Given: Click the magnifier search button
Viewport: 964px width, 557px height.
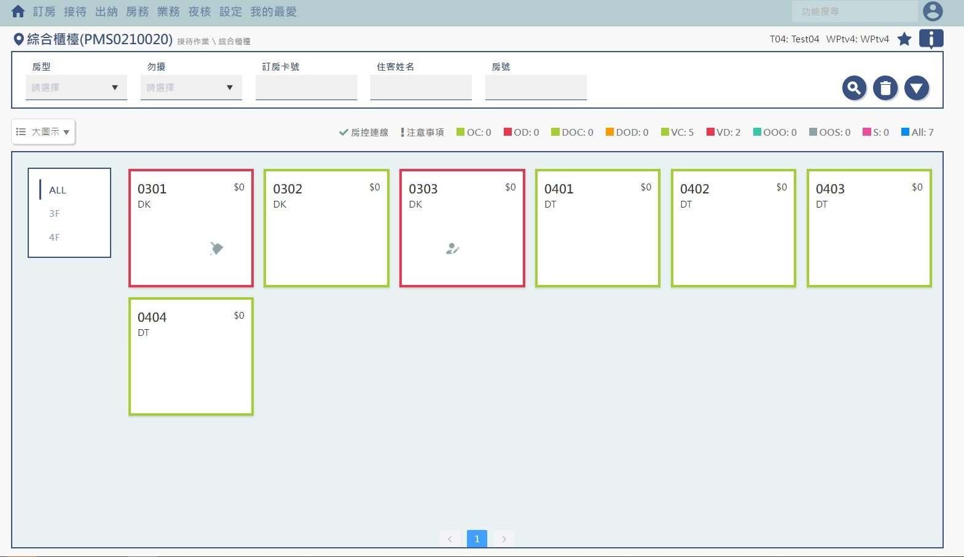Looking at the screenshot, I should [x=854, y=88].
